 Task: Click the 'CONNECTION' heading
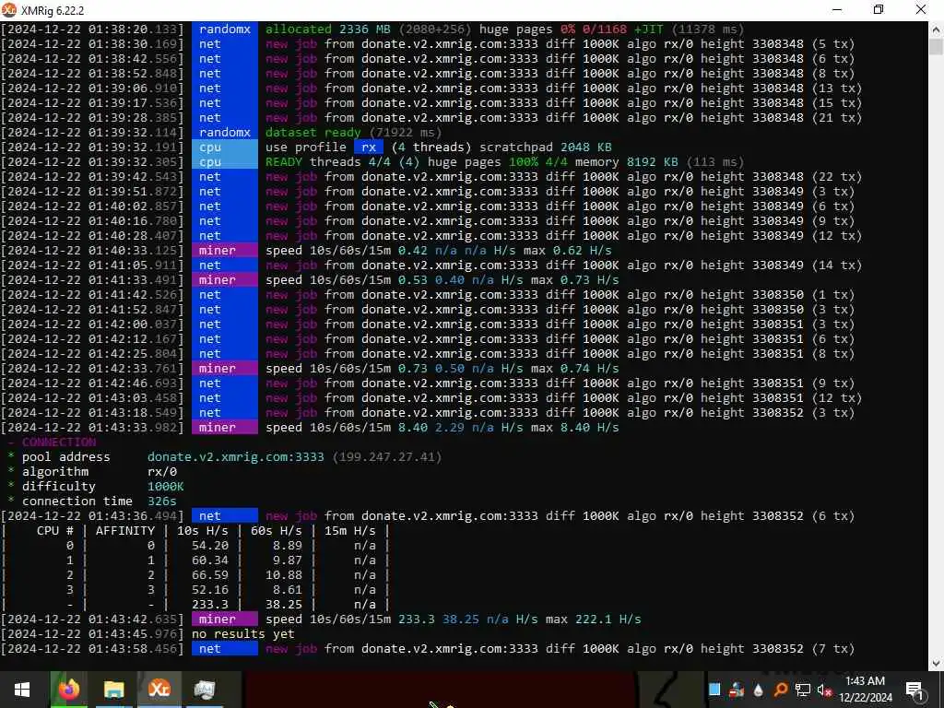click(59, 442)
